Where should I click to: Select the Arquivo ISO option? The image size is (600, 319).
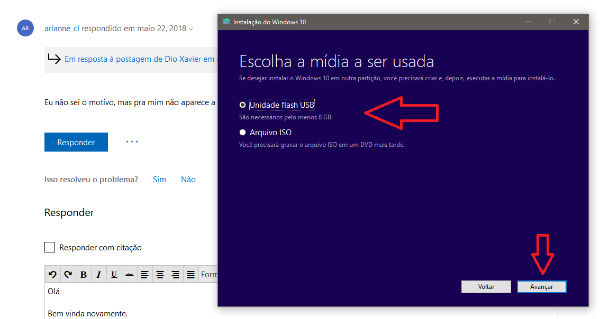pos(242,132)
